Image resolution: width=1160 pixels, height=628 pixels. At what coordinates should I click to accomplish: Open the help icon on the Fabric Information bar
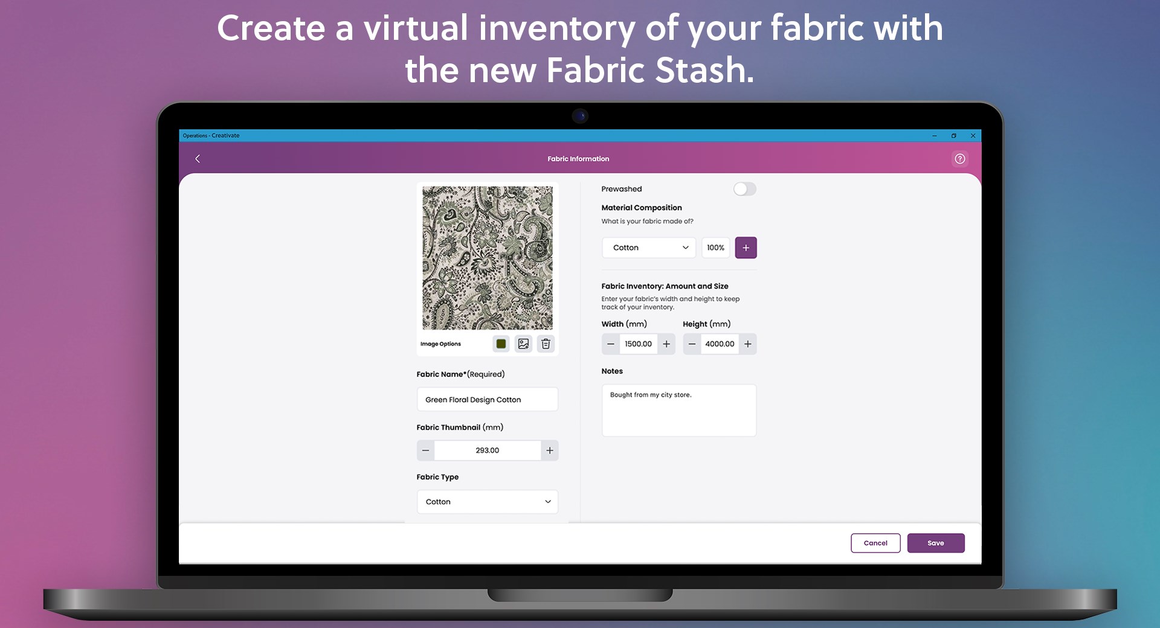(960, 158)
